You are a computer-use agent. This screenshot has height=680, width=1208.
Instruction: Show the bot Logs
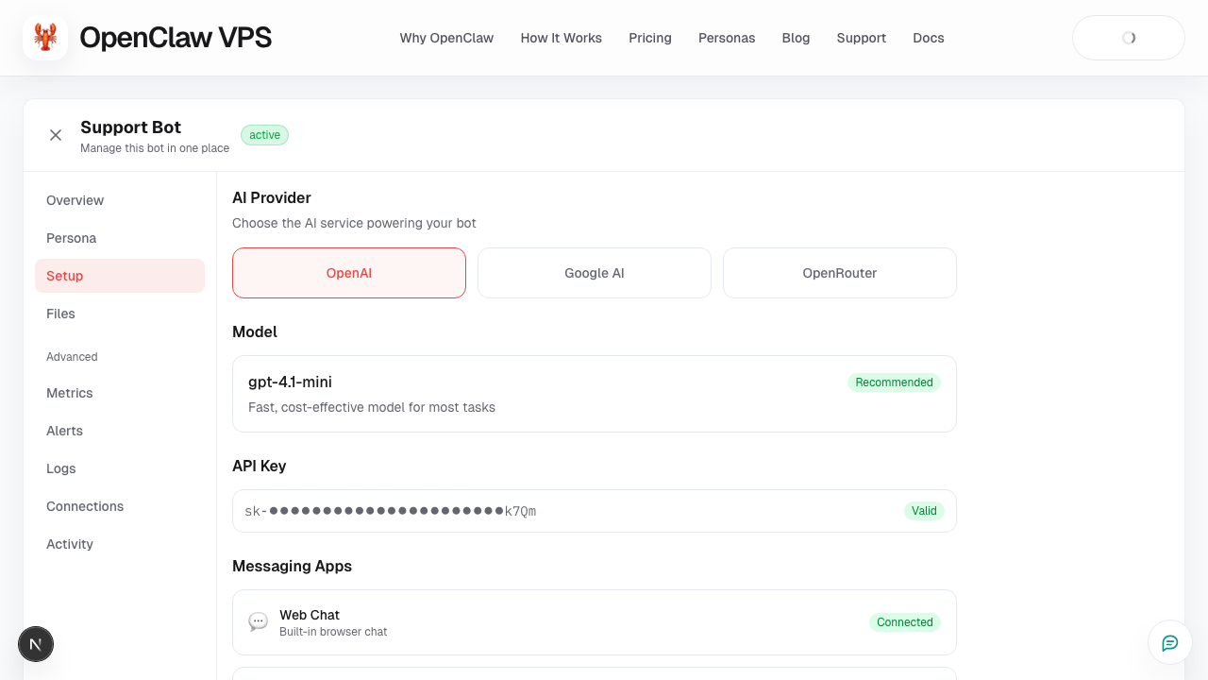[x=61, y=468]
